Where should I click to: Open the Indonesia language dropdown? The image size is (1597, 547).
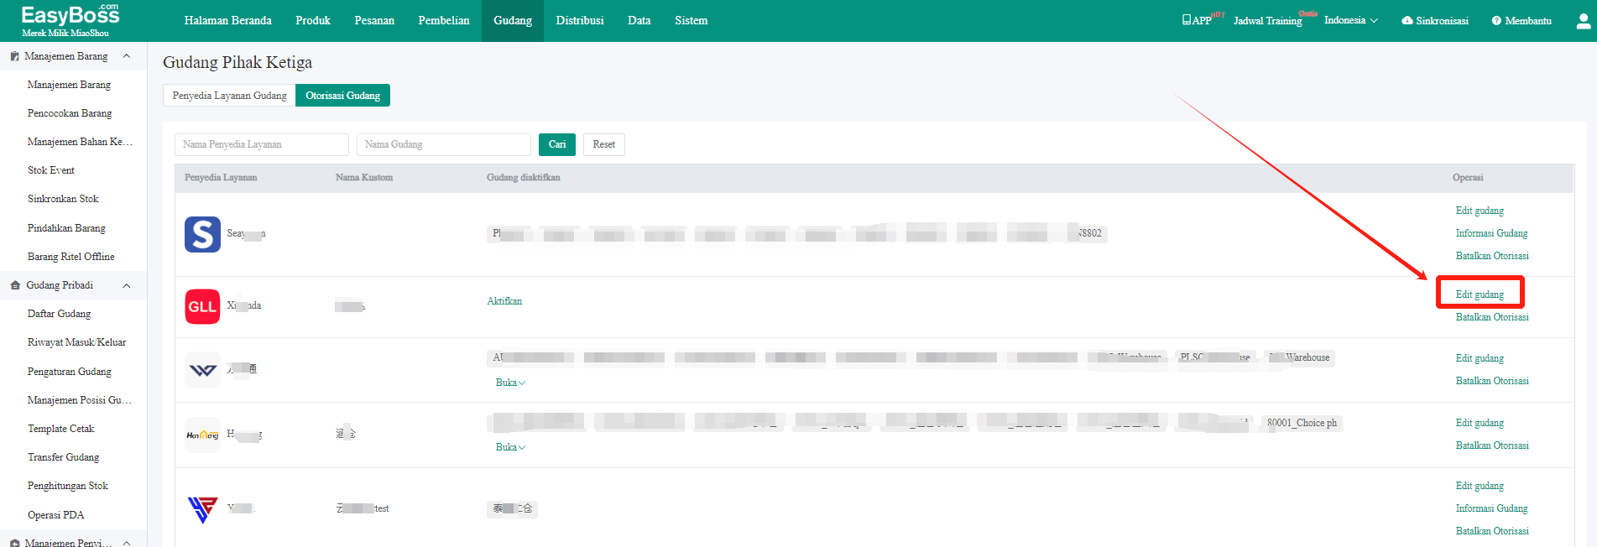pos(1351,20)
